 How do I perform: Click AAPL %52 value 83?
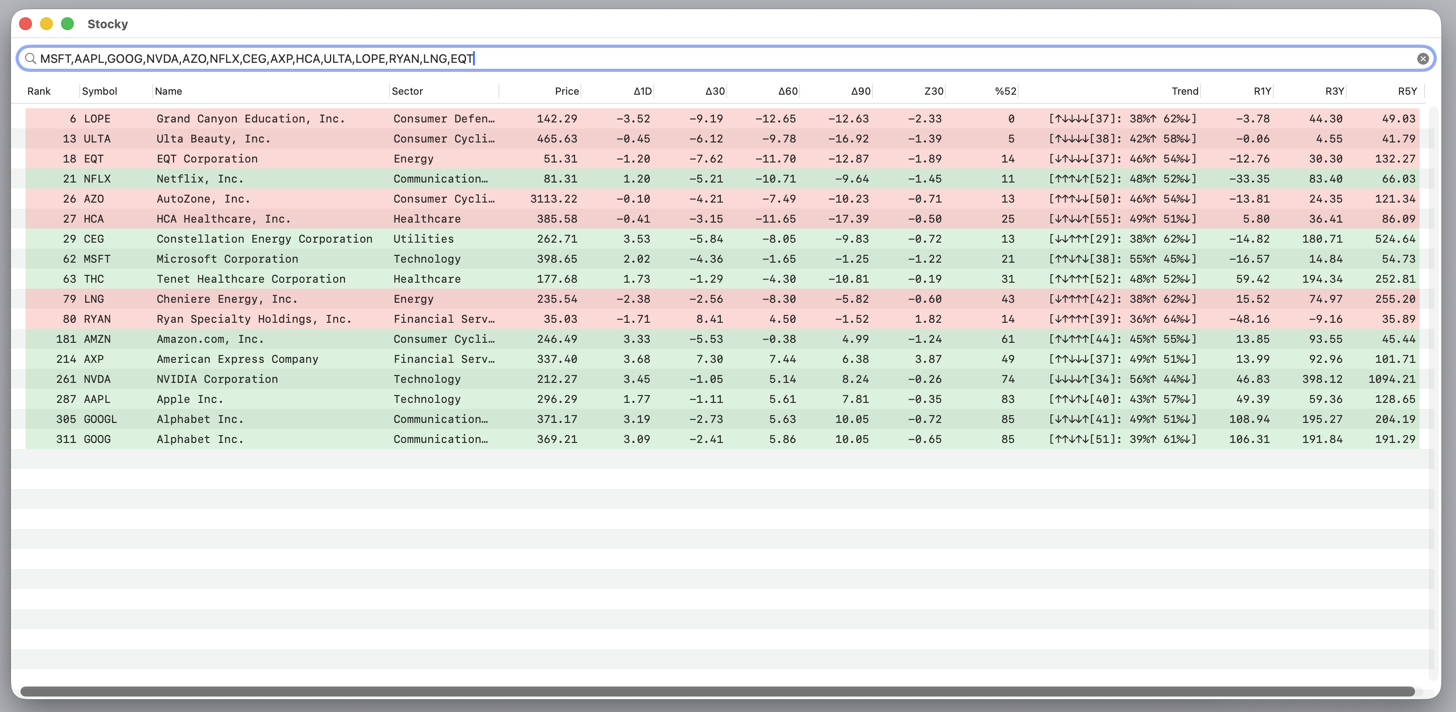[x=1008, y=399]
